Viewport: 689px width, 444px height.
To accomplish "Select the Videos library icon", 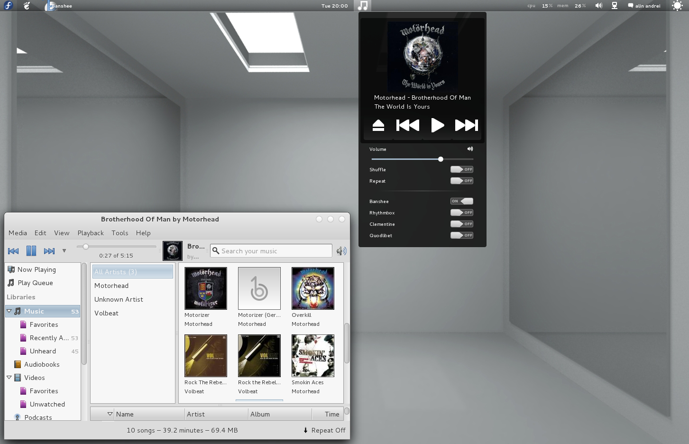I will click(x=18, y=378).
